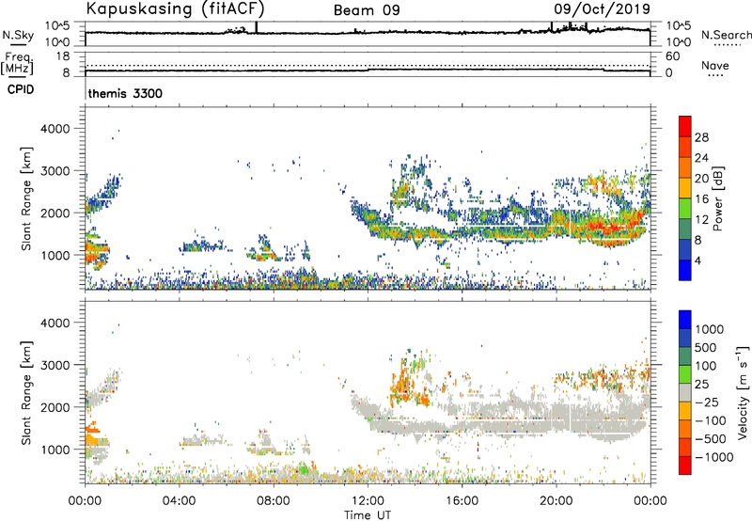Image resolution: width=752 pixels, height=521 pixels.
Task: Click the '08:00' time axis label
Action: [274, 501]
